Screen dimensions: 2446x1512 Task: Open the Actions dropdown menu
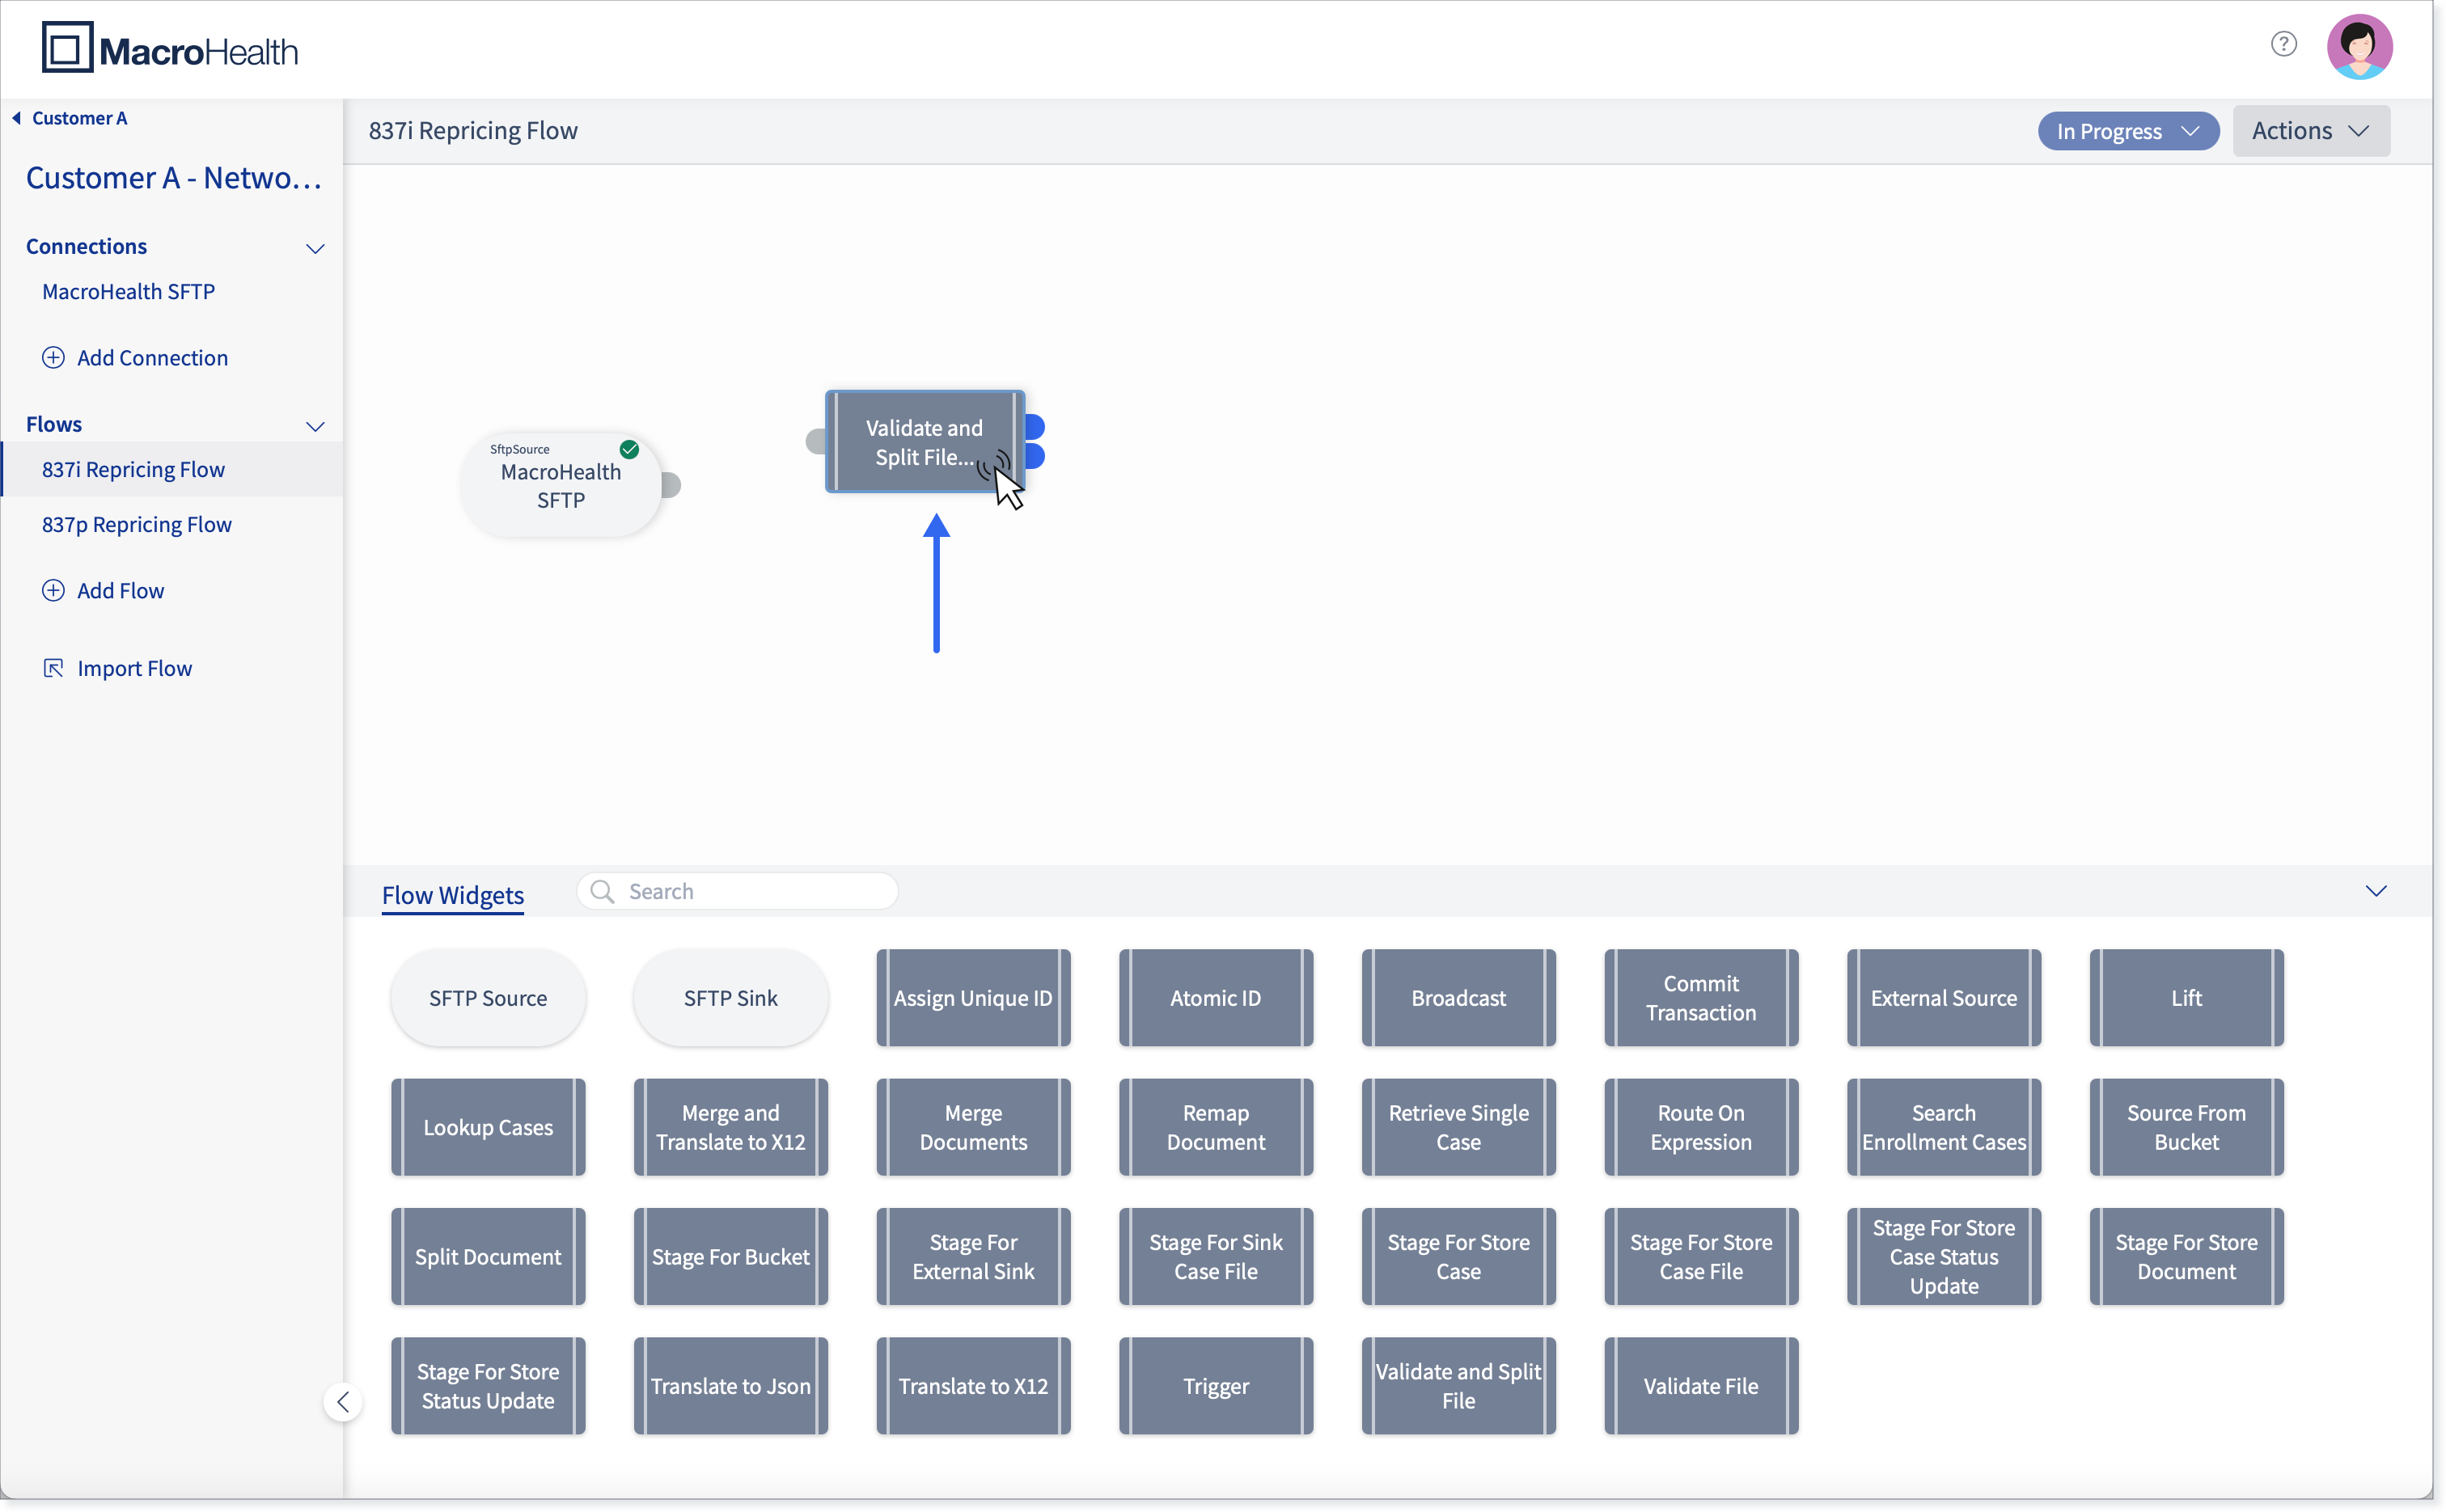2311,131
